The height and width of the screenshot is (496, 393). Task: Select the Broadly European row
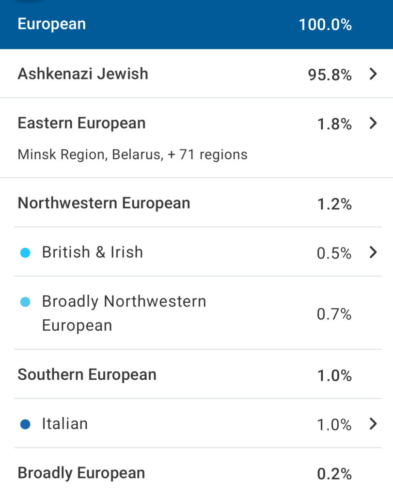pyautogui.click(x=81, y=473)
